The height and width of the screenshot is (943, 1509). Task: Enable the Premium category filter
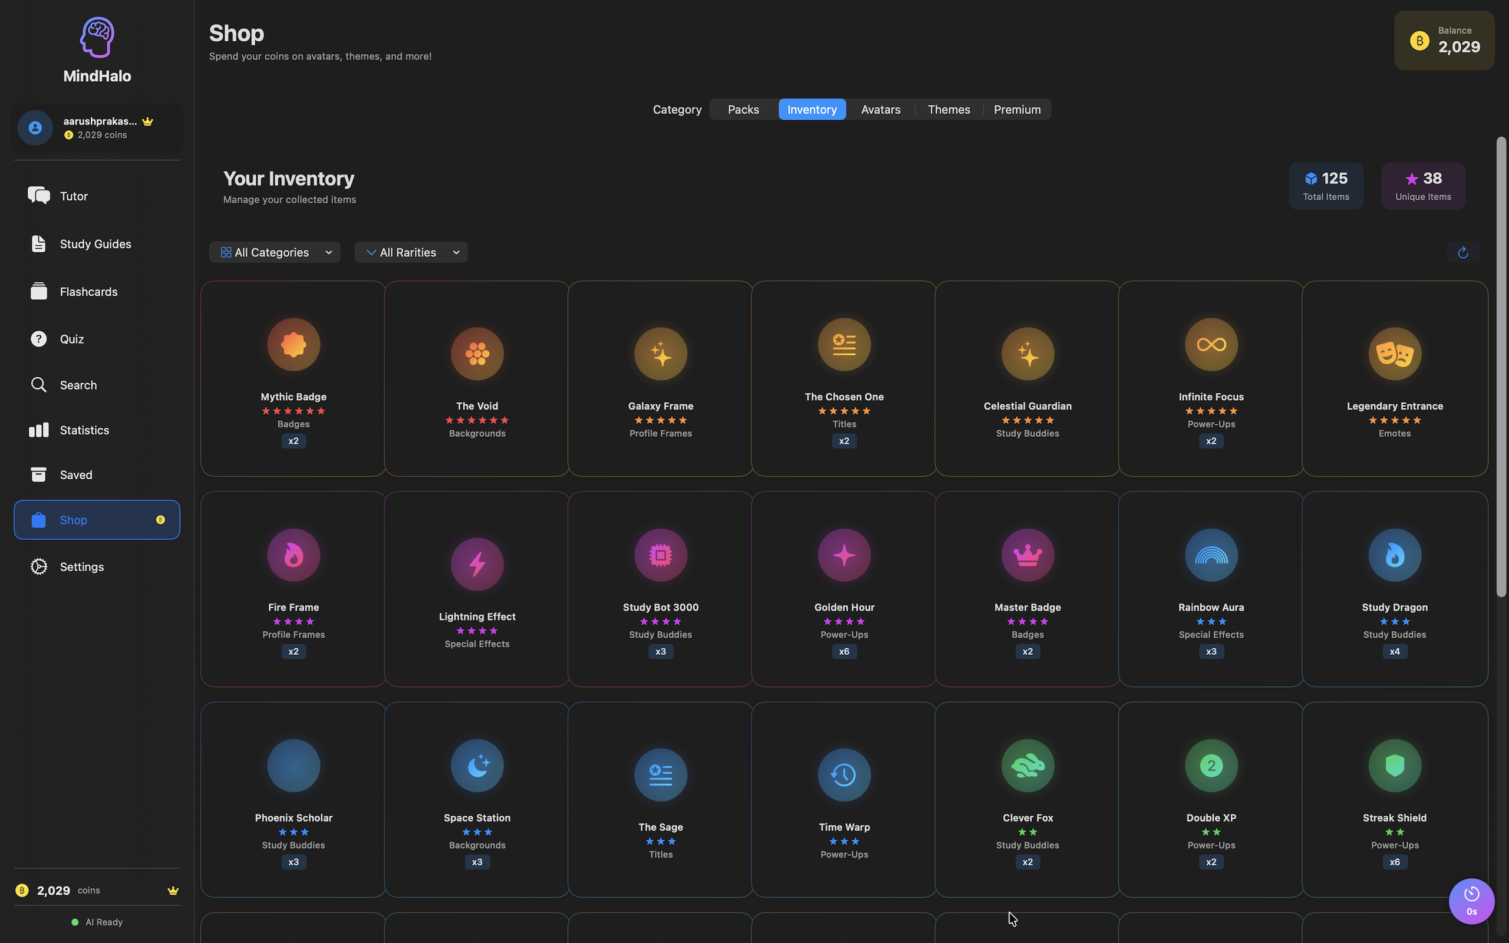1017,109
